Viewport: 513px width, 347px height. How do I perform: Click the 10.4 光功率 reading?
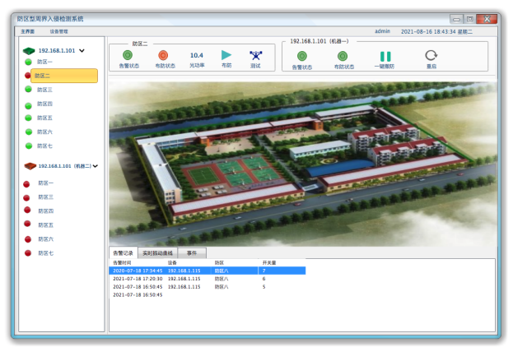[x=197, y=55]
